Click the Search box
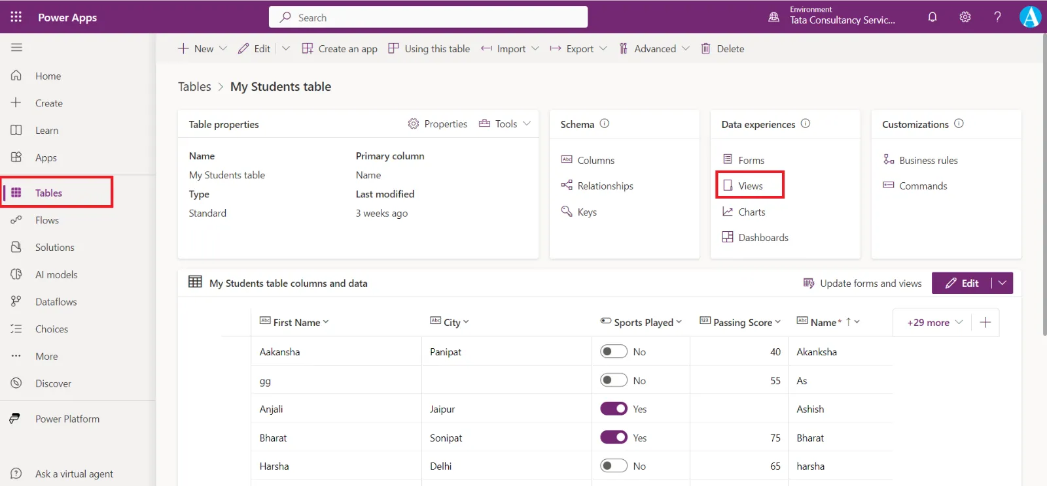This screenshot has width=1047, height=486. tap(428, 17)
